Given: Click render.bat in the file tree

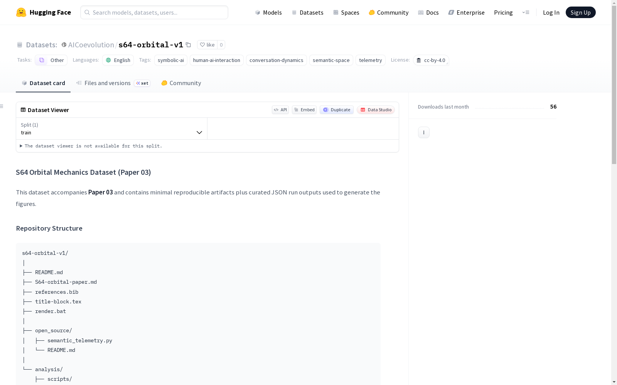Looking at the screenshot, I should (x=51, y=311).
